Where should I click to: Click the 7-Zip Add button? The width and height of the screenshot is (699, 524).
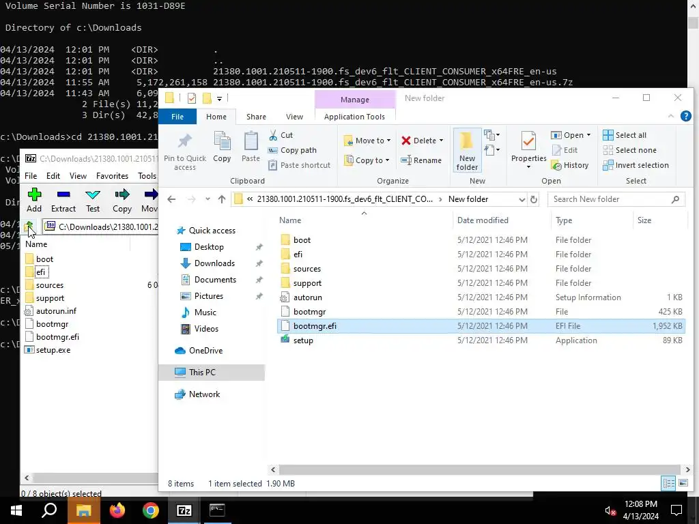pos(34,200)
